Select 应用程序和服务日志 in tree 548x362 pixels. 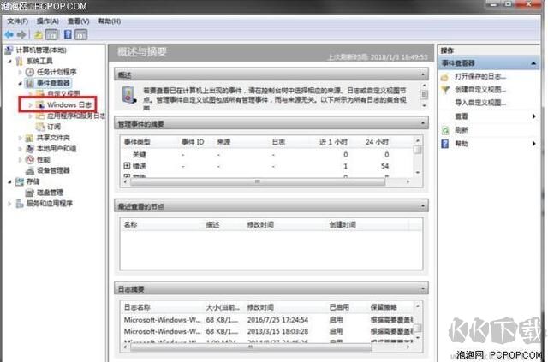pyautogui.click(x=76, y=116)
